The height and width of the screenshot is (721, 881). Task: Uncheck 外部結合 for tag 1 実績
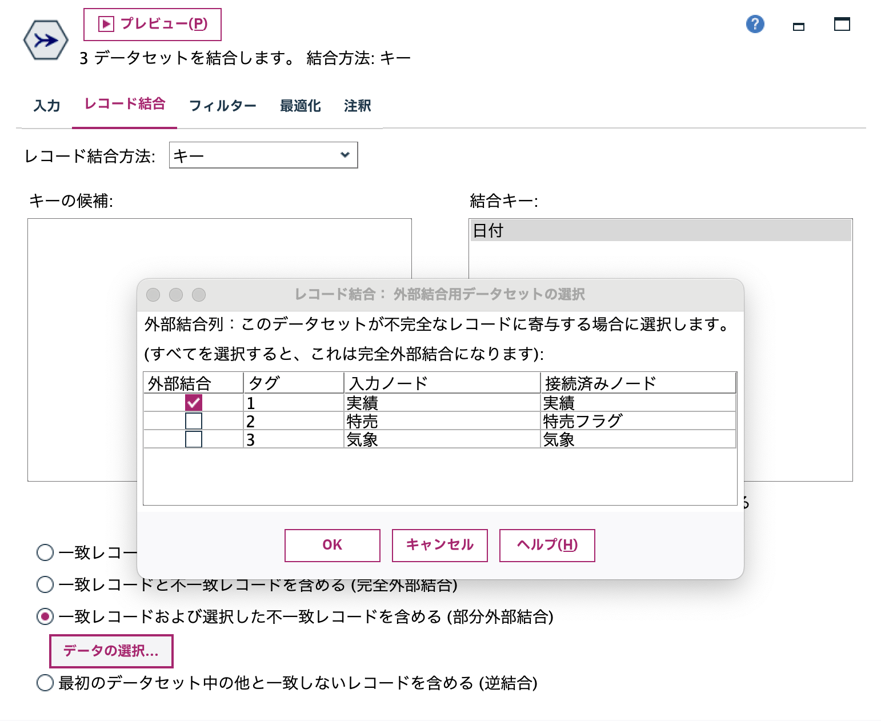(194, 403)
